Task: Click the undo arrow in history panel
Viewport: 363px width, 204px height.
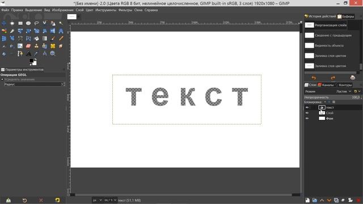Action: click(314, 78)
